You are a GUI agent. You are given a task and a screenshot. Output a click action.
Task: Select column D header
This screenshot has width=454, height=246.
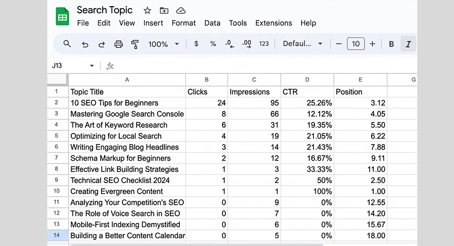(307, 80)
